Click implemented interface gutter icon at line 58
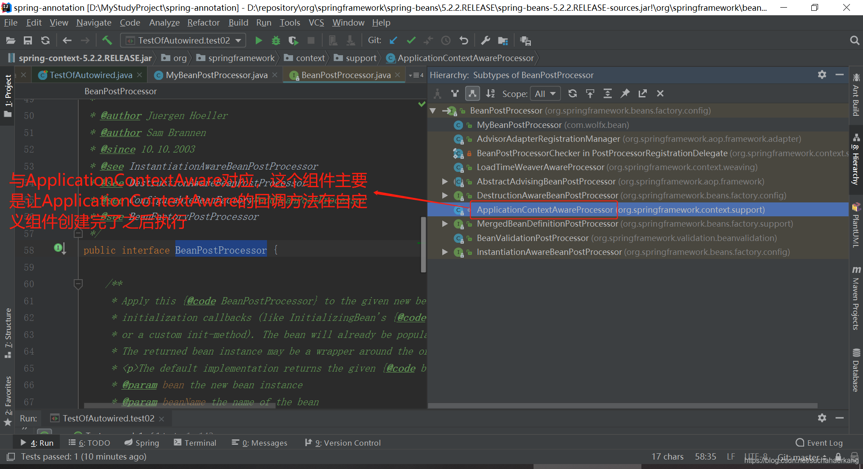Image resolution: width=863 pixels, height=469 pixels. 59,248
